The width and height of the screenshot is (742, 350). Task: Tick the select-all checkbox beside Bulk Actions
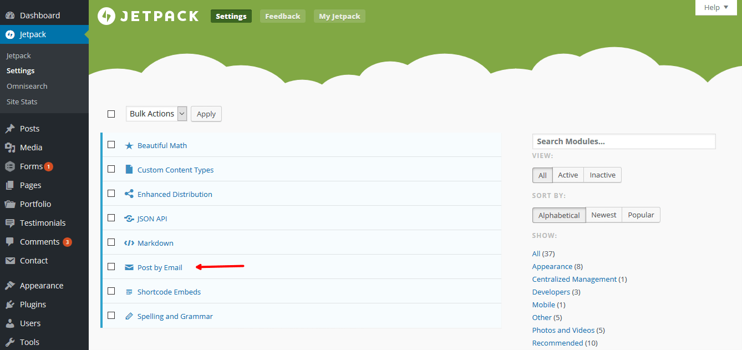111,114
